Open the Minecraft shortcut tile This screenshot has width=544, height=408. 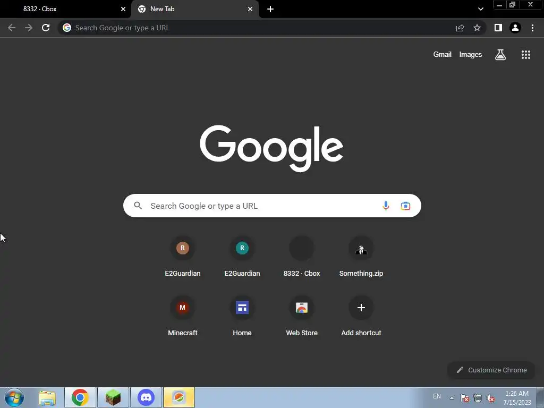coord(183,316)
